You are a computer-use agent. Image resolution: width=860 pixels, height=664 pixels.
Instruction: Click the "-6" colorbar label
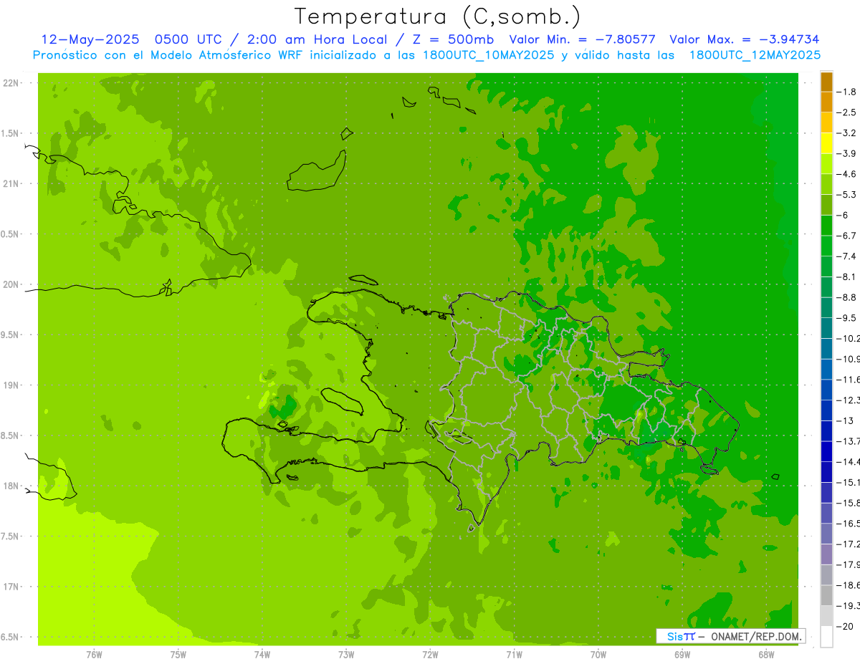tap(844, 215)
